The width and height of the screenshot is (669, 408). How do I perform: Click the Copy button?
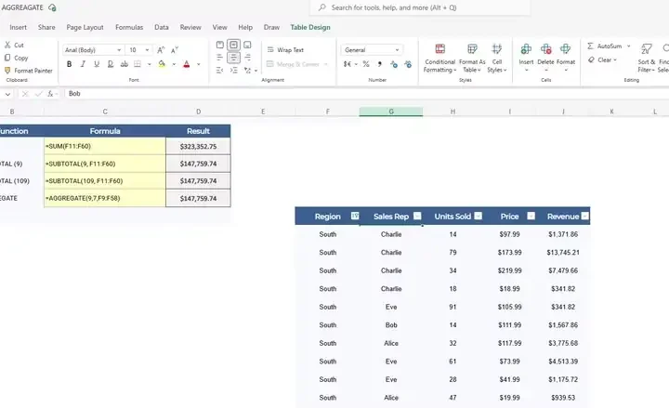pos(16,58)
